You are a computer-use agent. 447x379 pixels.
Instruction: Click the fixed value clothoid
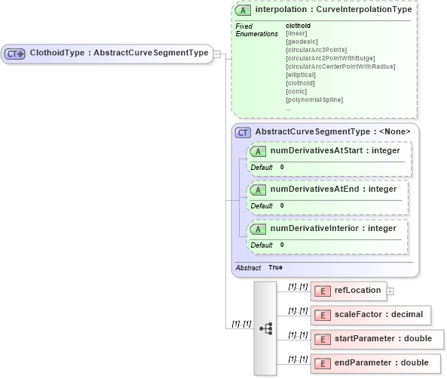point(298,26)
